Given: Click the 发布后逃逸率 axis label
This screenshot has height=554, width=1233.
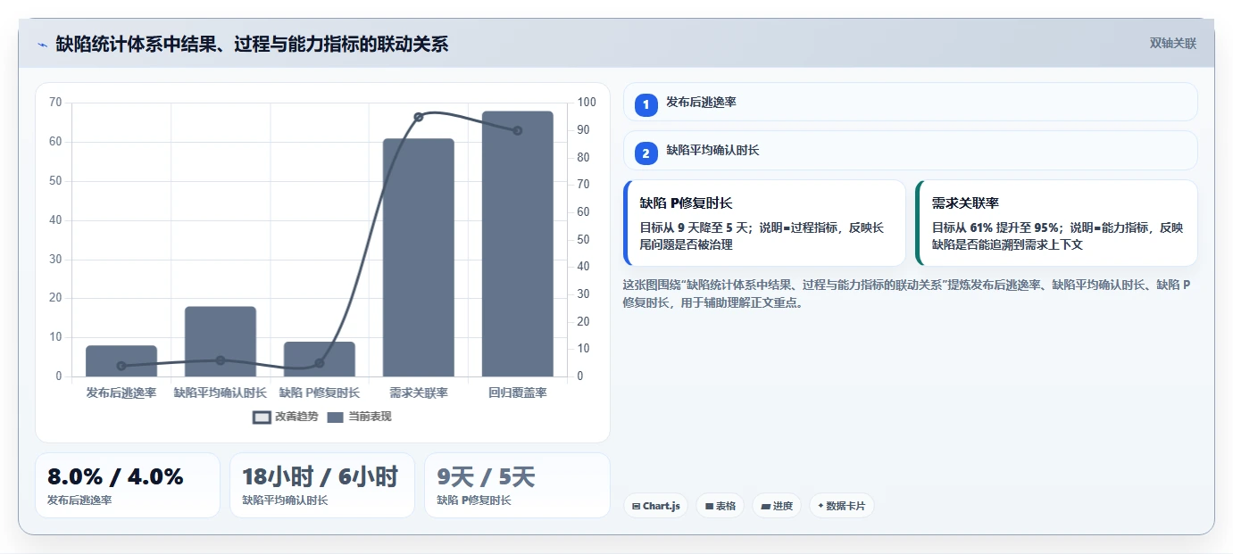Looking at the screenshot, I should (x=121, y=393).
